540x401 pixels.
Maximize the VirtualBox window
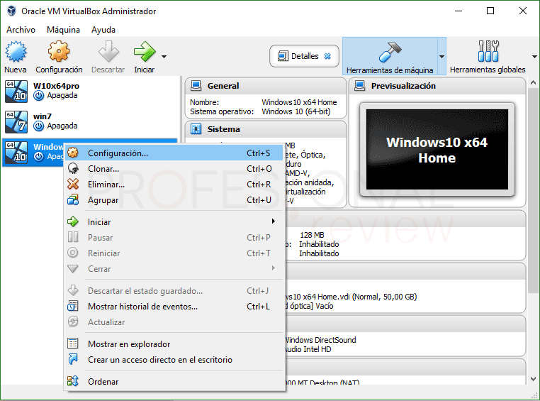[x=490, y=11]
